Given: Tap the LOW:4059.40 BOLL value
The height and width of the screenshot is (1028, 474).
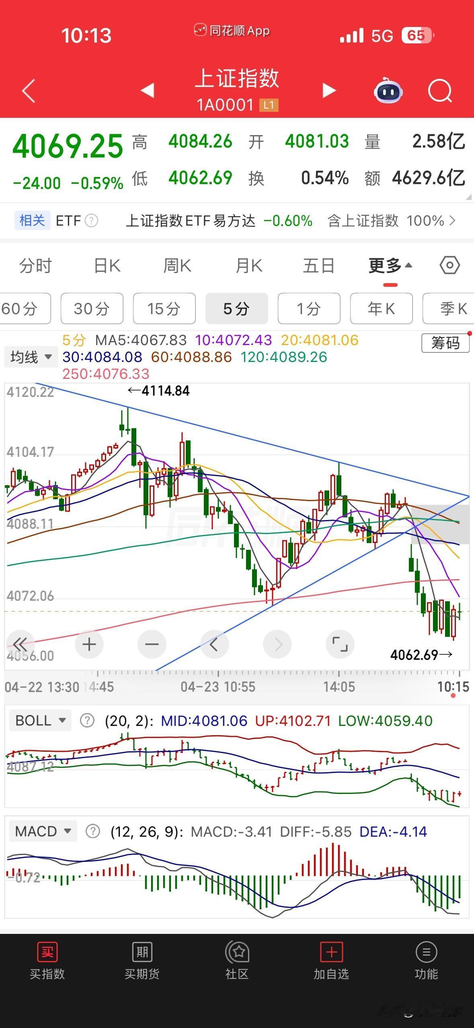Looking at the screenshot, I should pos(386,721).
